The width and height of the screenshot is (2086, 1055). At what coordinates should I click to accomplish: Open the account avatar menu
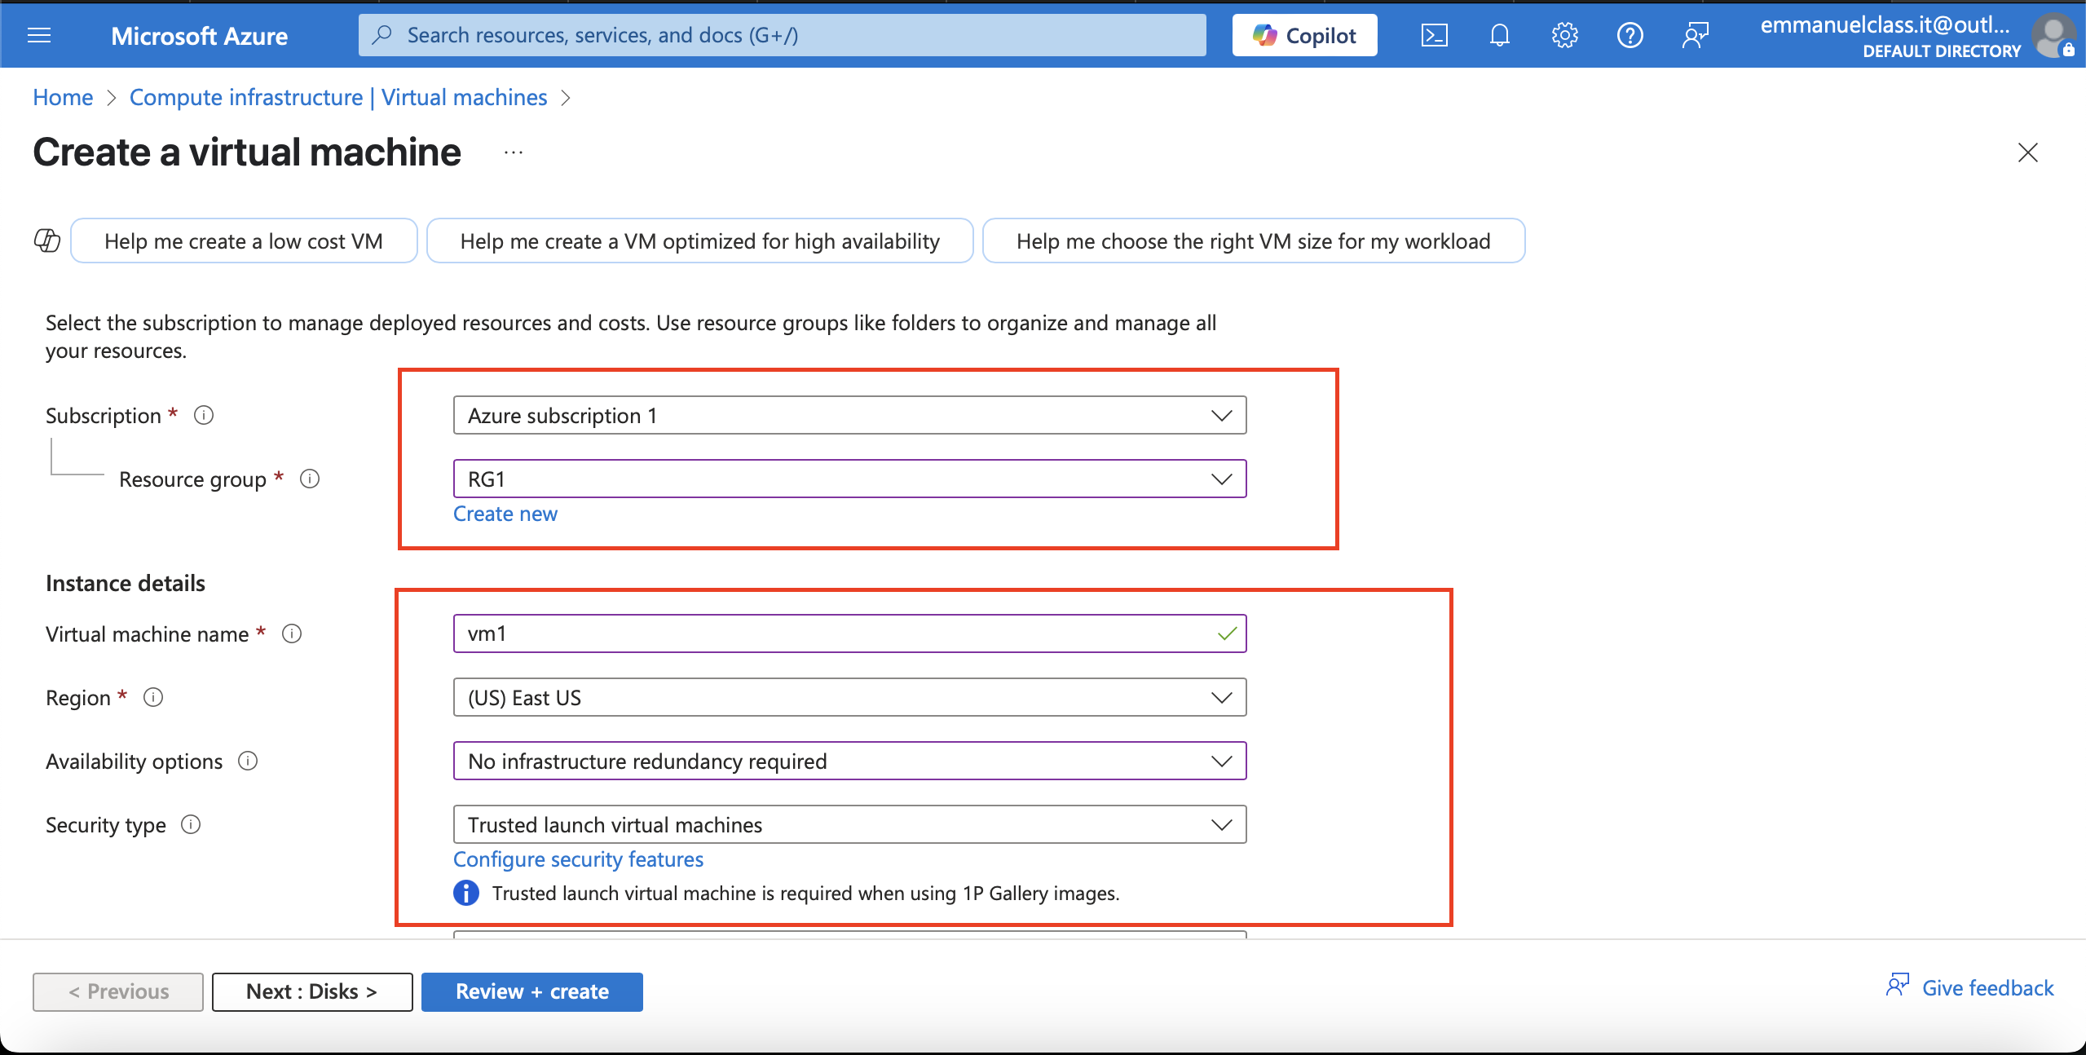[2053, 37]
